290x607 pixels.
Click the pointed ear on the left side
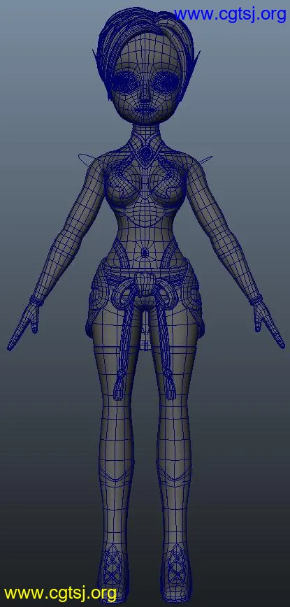[x=96, y=62]
